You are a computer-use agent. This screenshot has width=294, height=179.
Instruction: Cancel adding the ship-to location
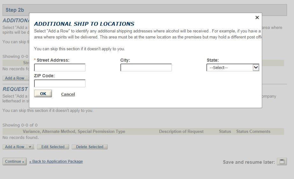click(x=68, y=94)
